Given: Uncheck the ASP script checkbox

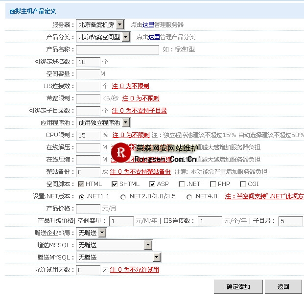Looking at the screenshot, I should [x=152, y=184].
